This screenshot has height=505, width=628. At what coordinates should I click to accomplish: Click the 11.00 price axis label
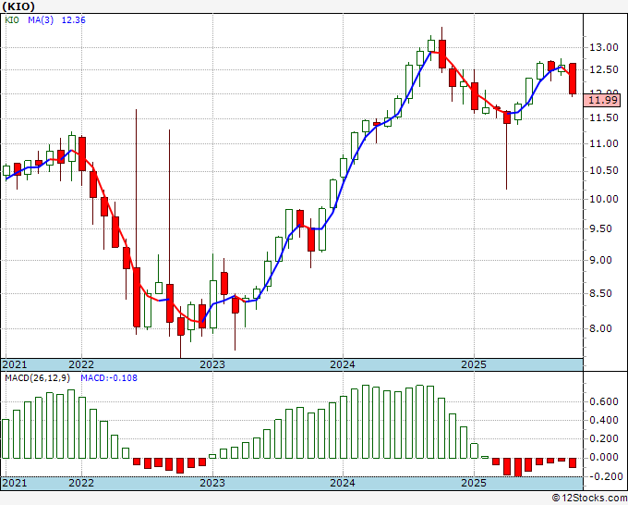coord(604,143)
